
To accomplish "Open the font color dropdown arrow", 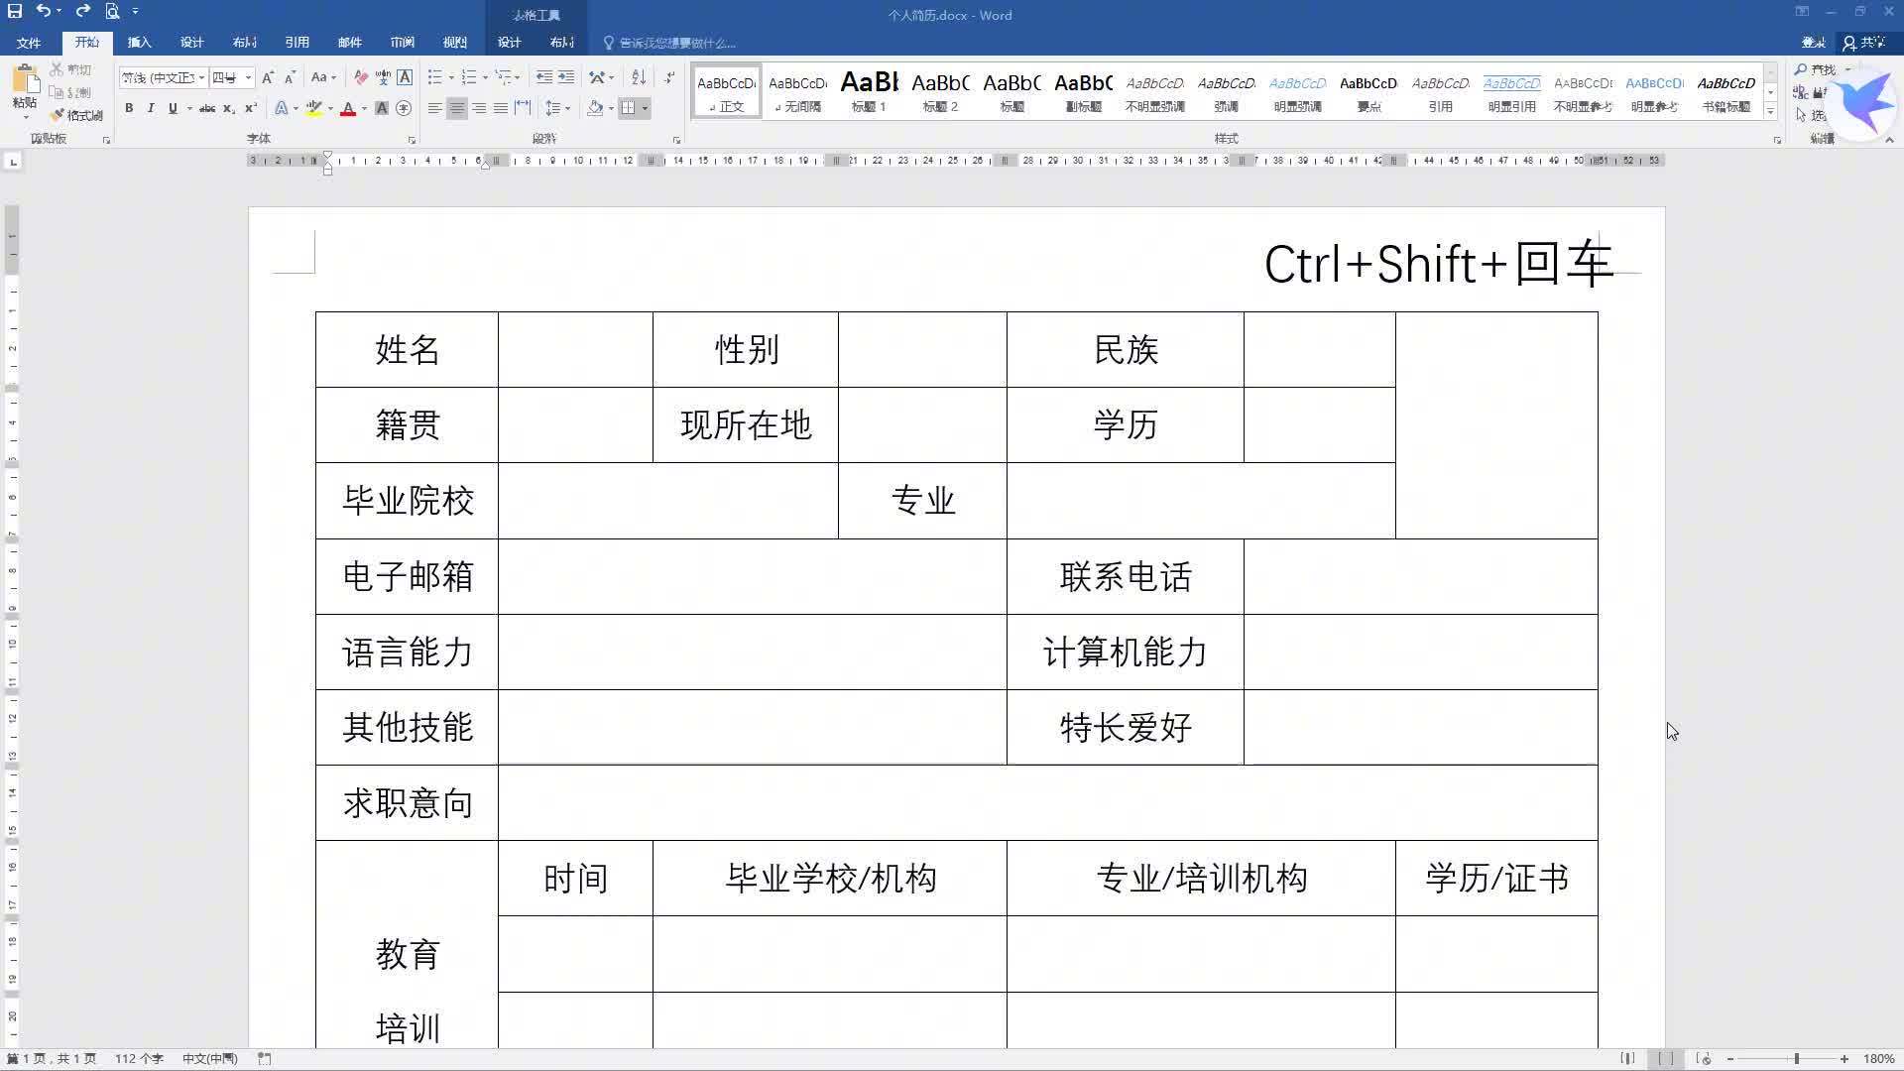I will 363,109.
